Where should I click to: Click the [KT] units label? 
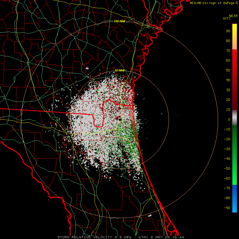227,18
